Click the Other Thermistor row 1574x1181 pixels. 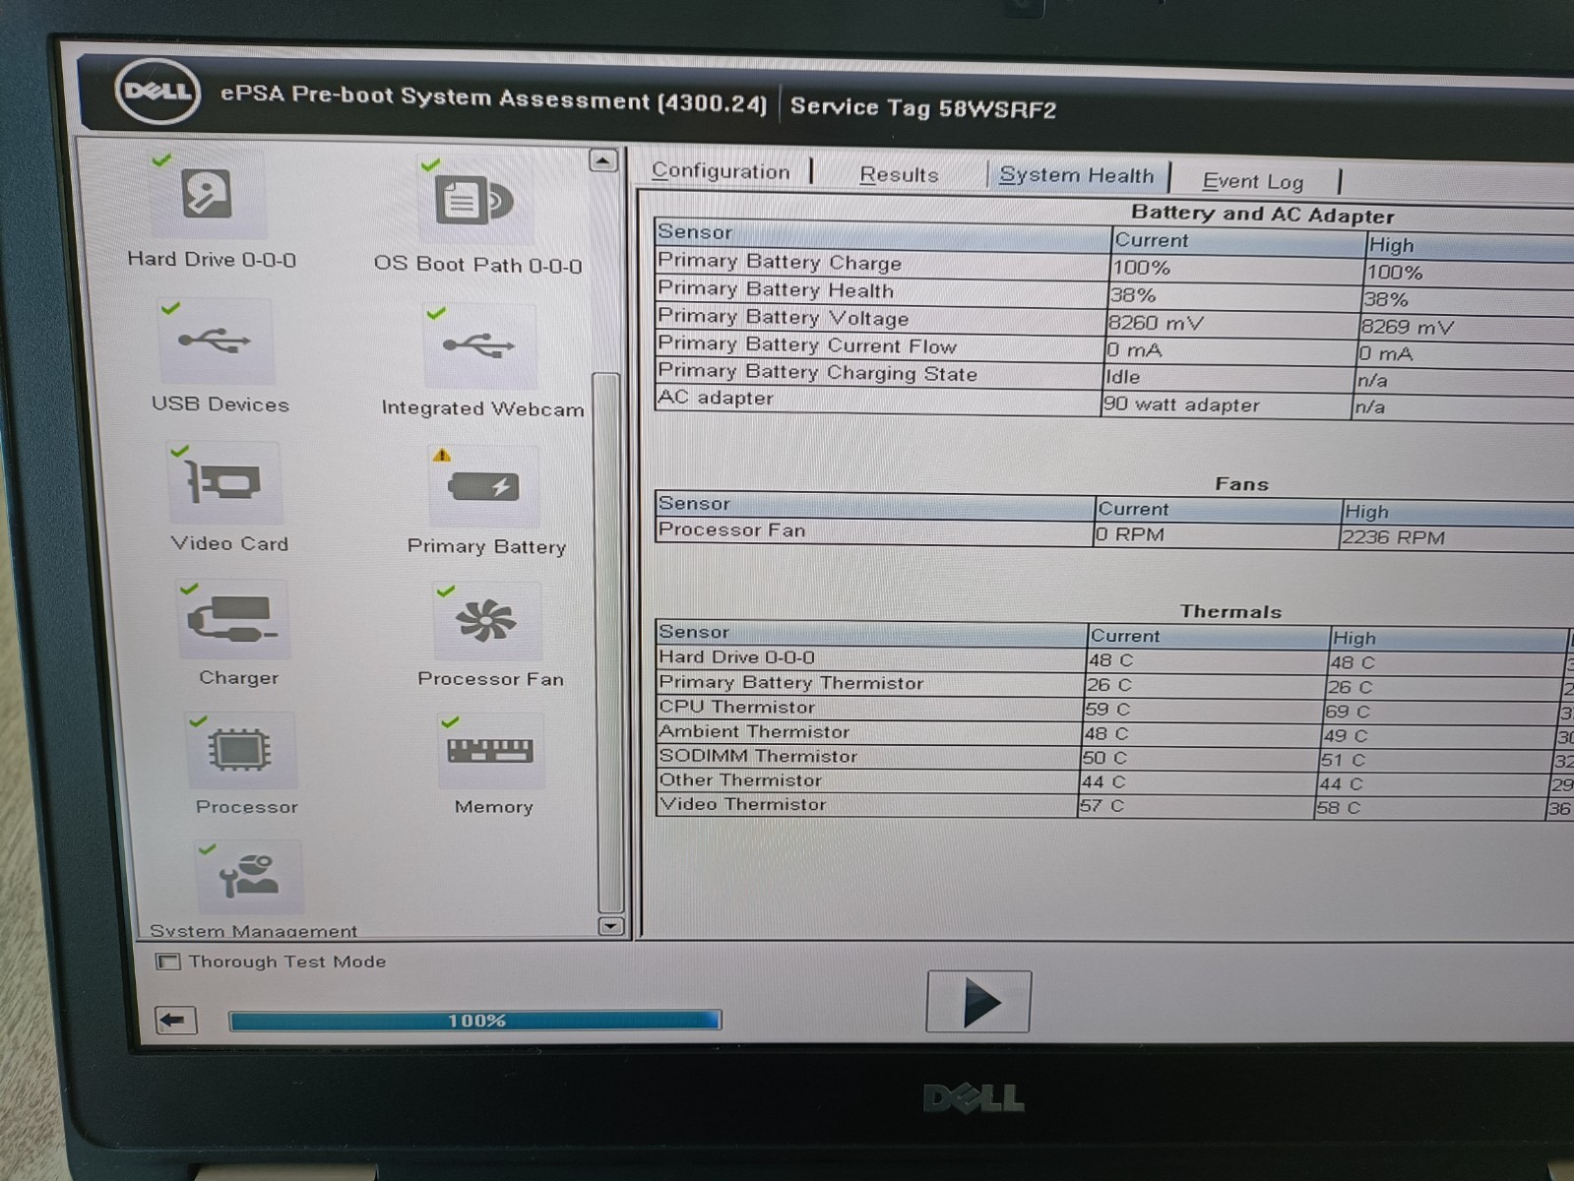tap(1113, 781)
